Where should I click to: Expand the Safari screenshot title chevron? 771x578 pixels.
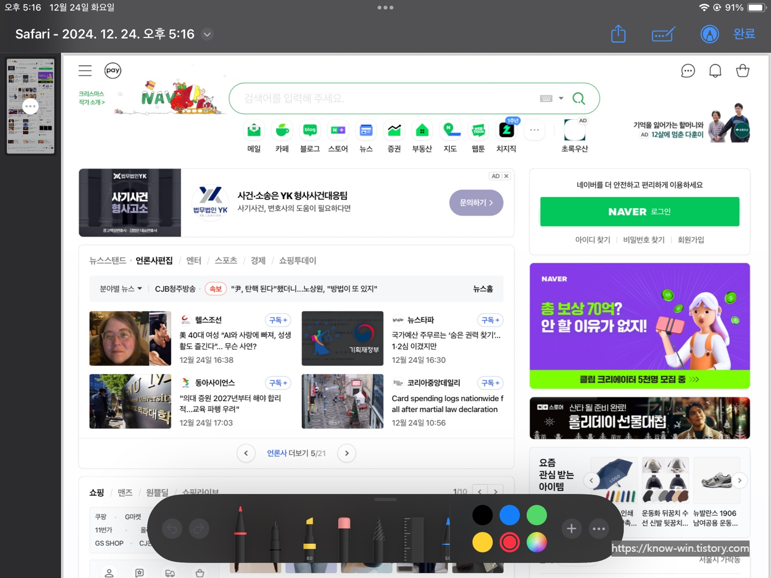(207, 34)
